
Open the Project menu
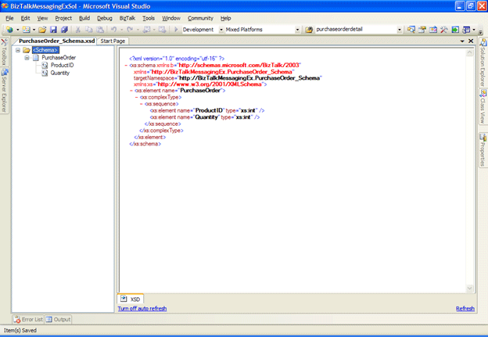pos(63,18)
